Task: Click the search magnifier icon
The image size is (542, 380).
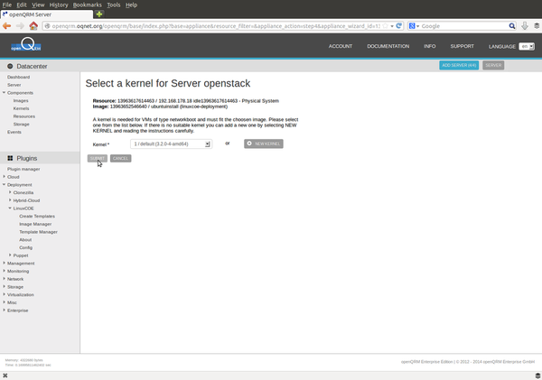Action: coord(512,26)
